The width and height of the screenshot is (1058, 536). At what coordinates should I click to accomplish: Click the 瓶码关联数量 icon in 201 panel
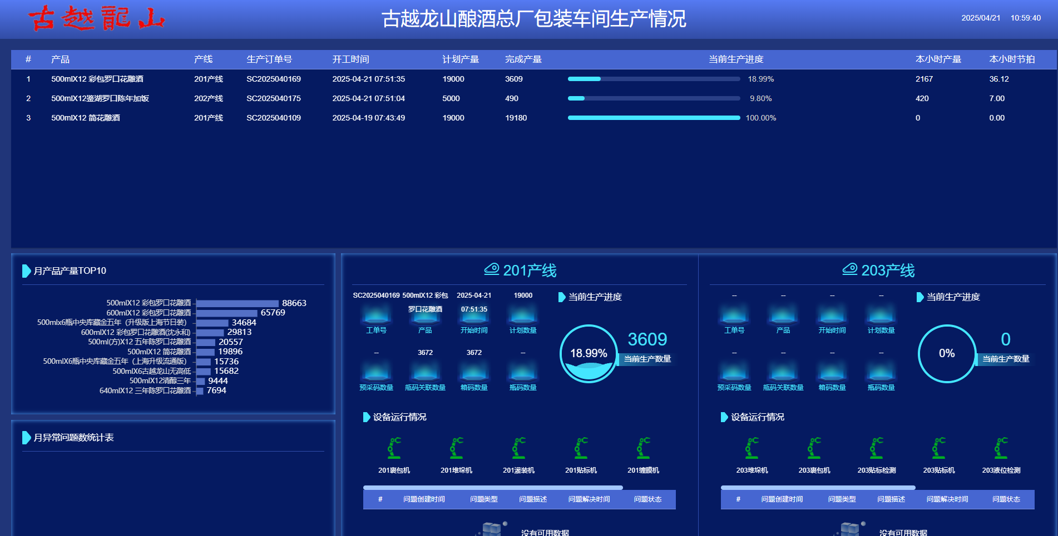point(425,373)
